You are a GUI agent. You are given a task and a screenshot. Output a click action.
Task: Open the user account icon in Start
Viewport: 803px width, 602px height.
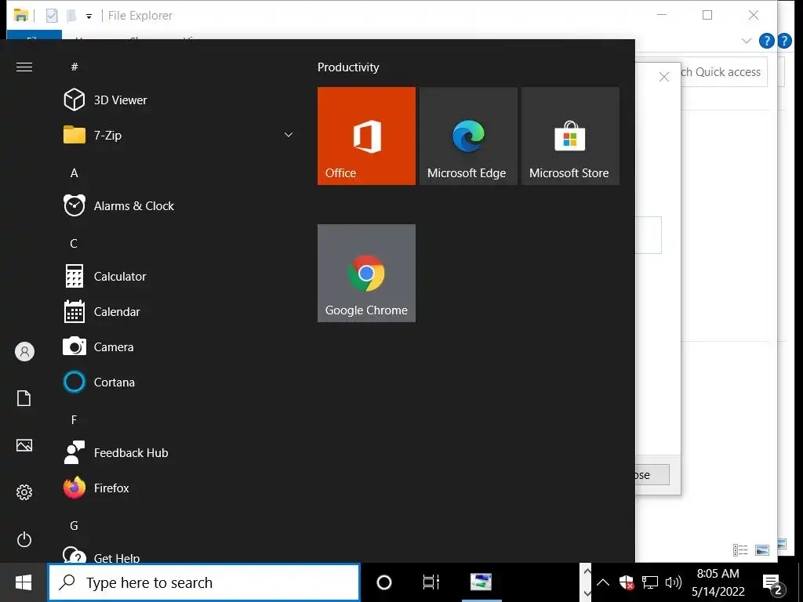click(x=24, y=352)
